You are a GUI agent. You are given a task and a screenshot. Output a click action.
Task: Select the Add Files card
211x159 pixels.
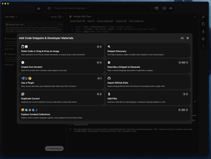tap(148, 98)
